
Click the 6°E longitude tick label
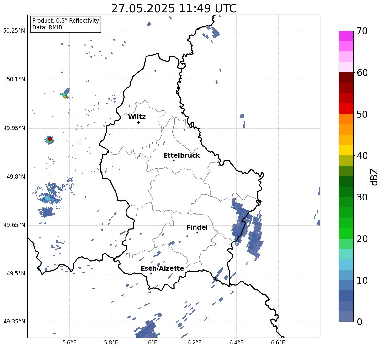point(153,343)
